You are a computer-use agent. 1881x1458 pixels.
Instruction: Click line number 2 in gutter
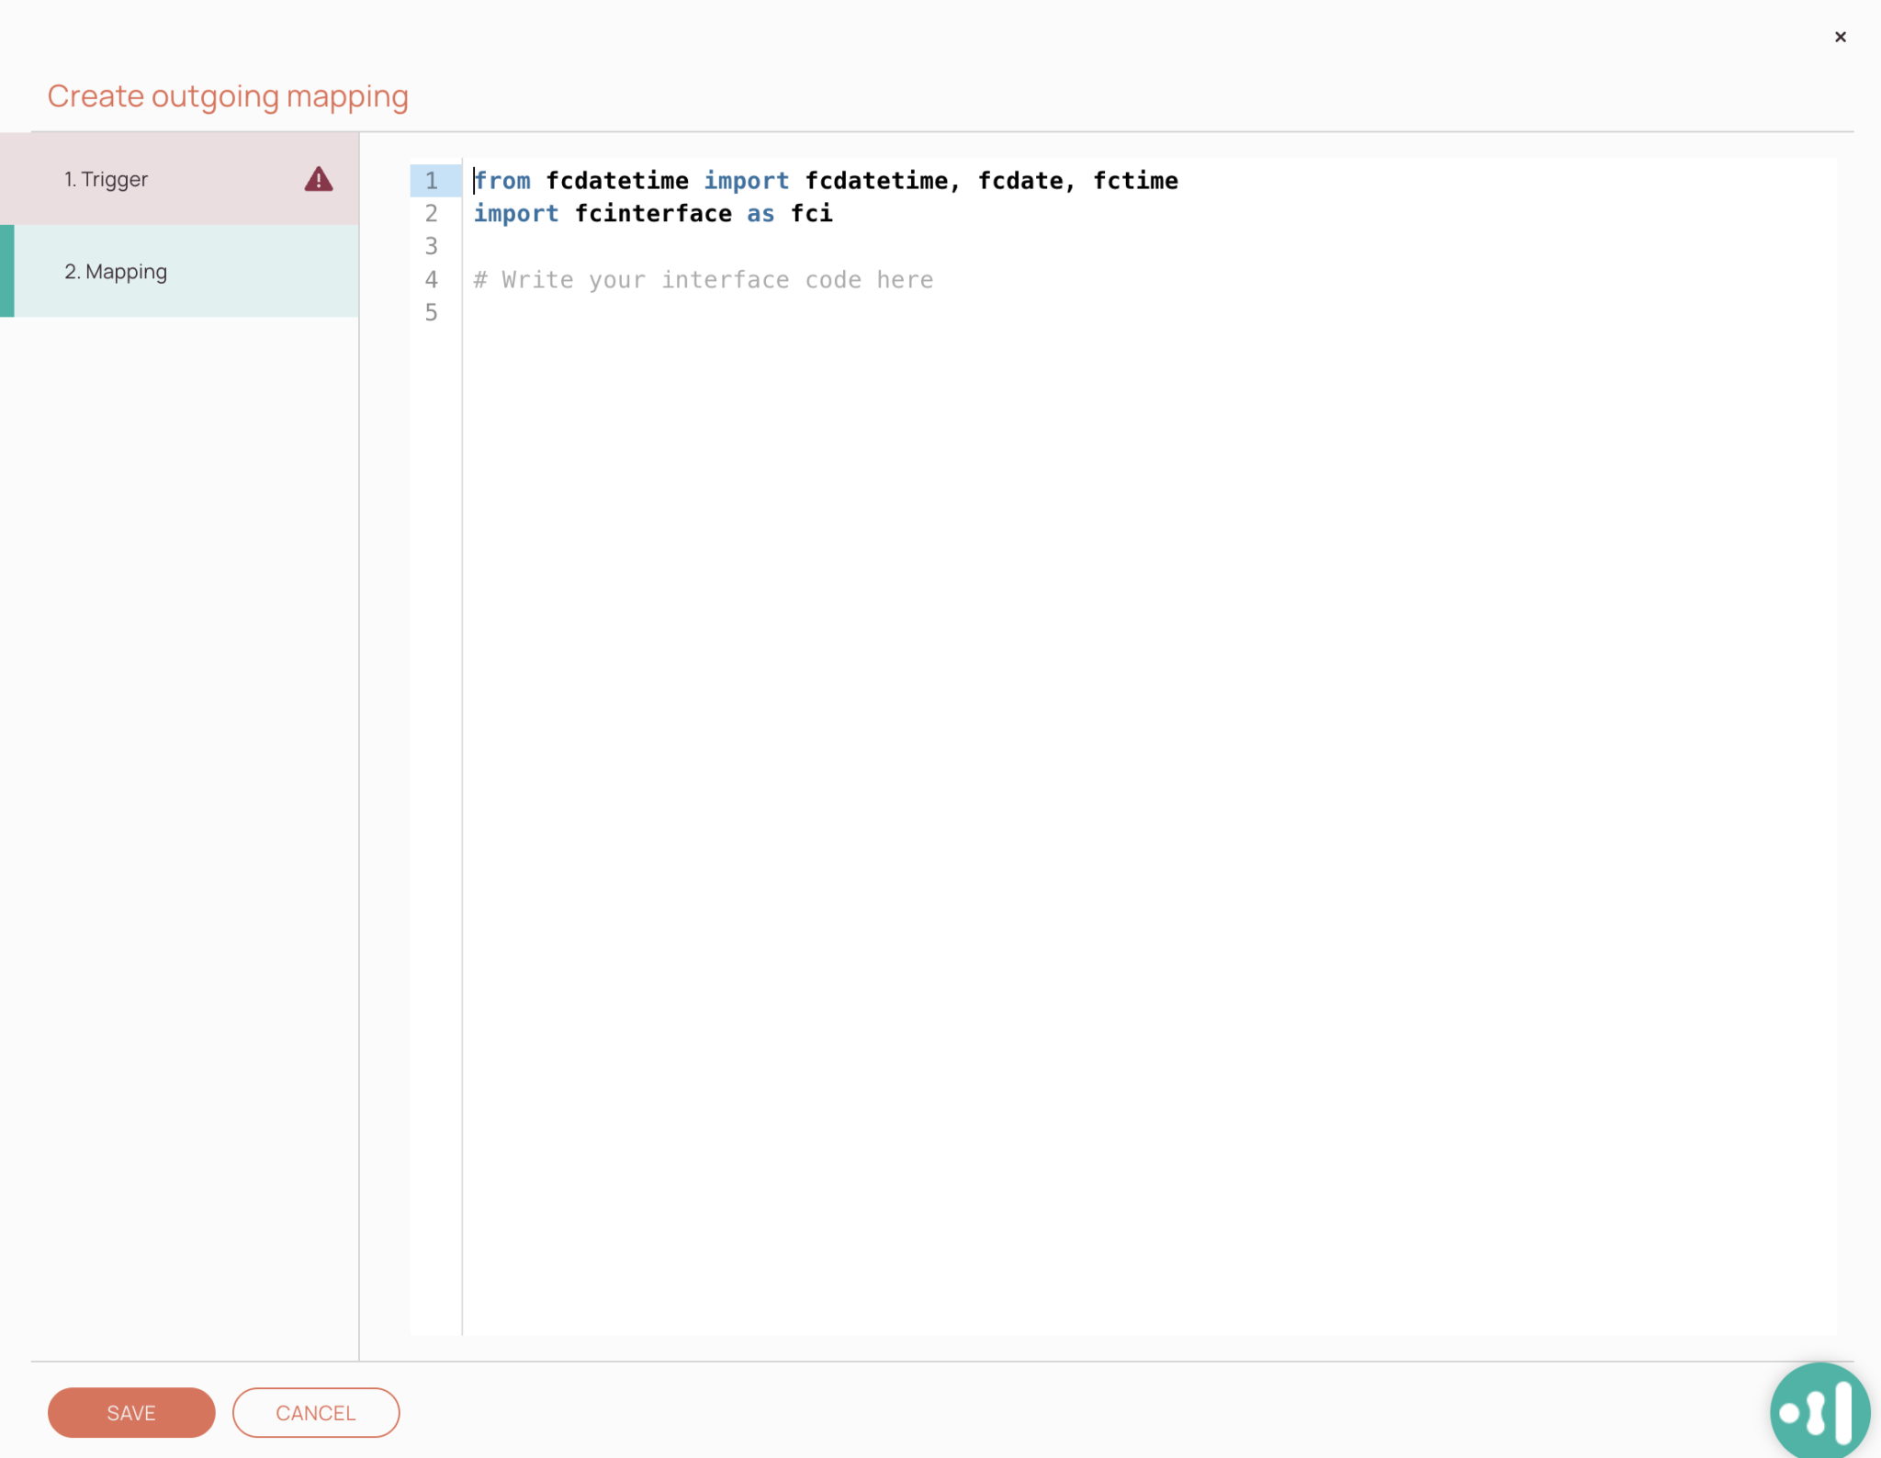coord(431,214)
